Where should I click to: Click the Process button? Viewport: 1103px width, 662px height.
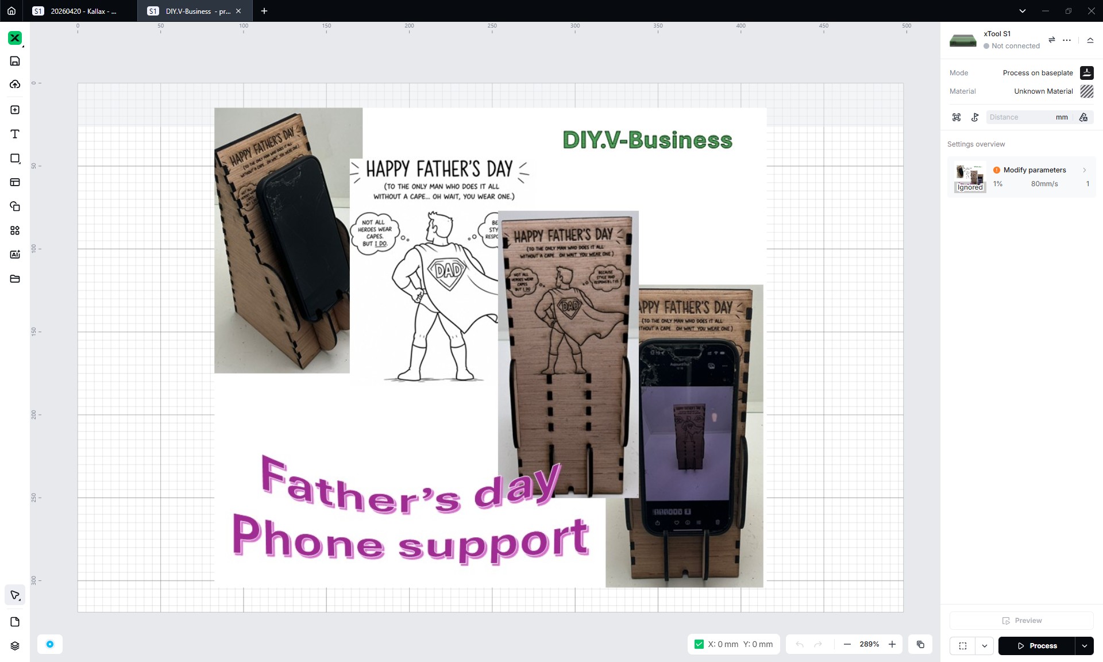(1036, 646)
